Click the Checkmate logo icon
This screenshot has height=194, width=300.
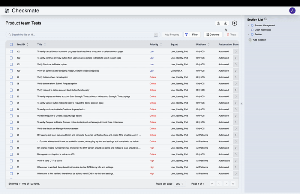[7, 11]
